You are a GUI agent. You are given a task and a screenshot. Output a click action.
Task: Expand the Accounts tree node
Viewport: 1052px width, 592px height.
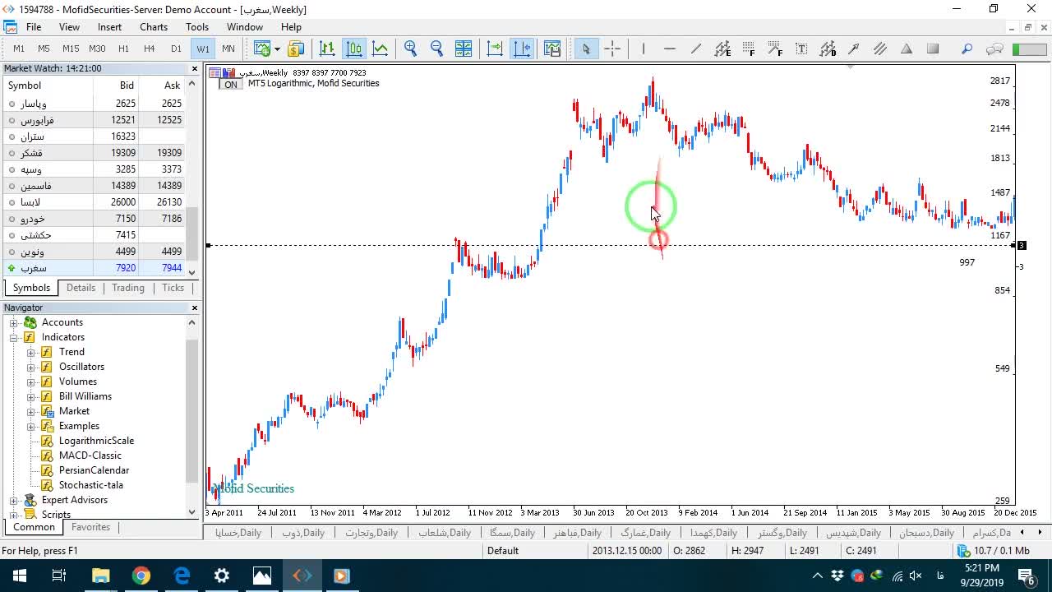[14, 322]
